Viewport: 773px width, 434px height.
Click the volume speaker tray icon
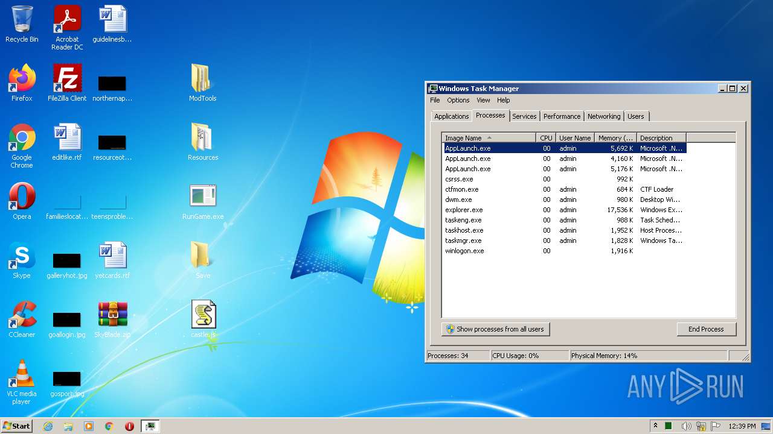tap(686, 426)
